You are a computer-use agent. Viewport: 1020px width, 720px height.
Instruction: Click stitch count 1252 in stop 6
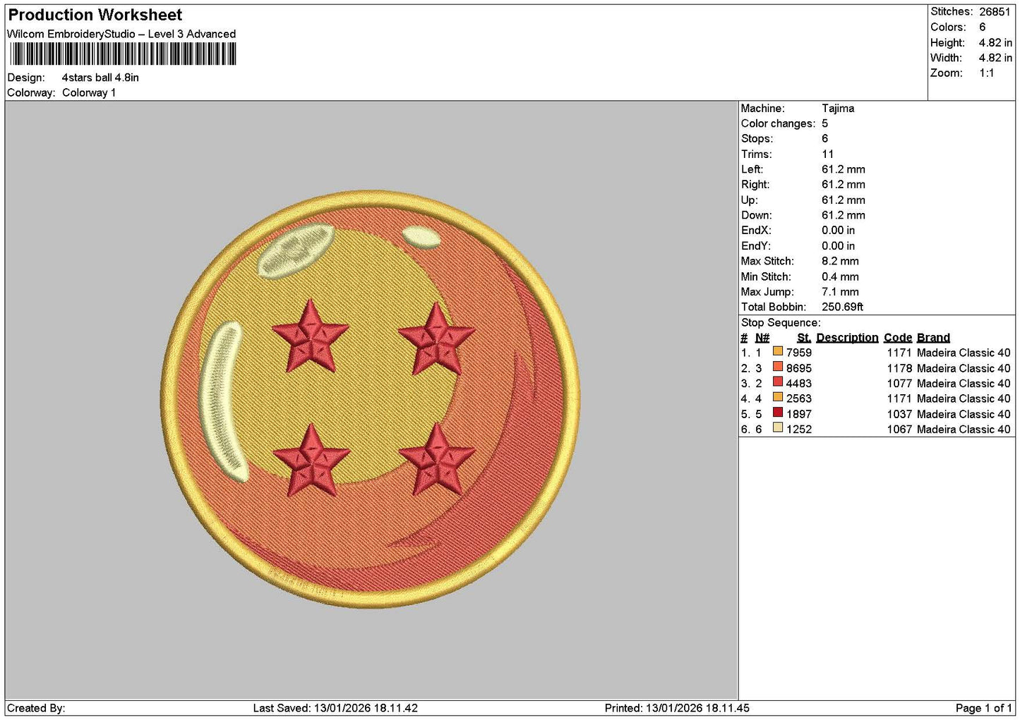tap(799, 429)
